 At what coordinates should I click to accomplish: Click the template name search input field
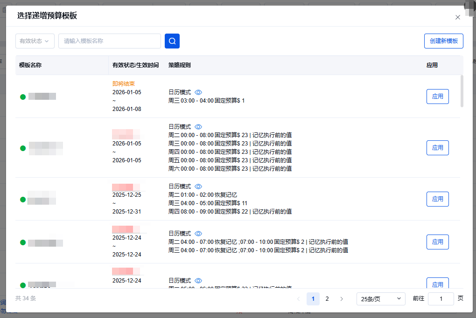109,41
